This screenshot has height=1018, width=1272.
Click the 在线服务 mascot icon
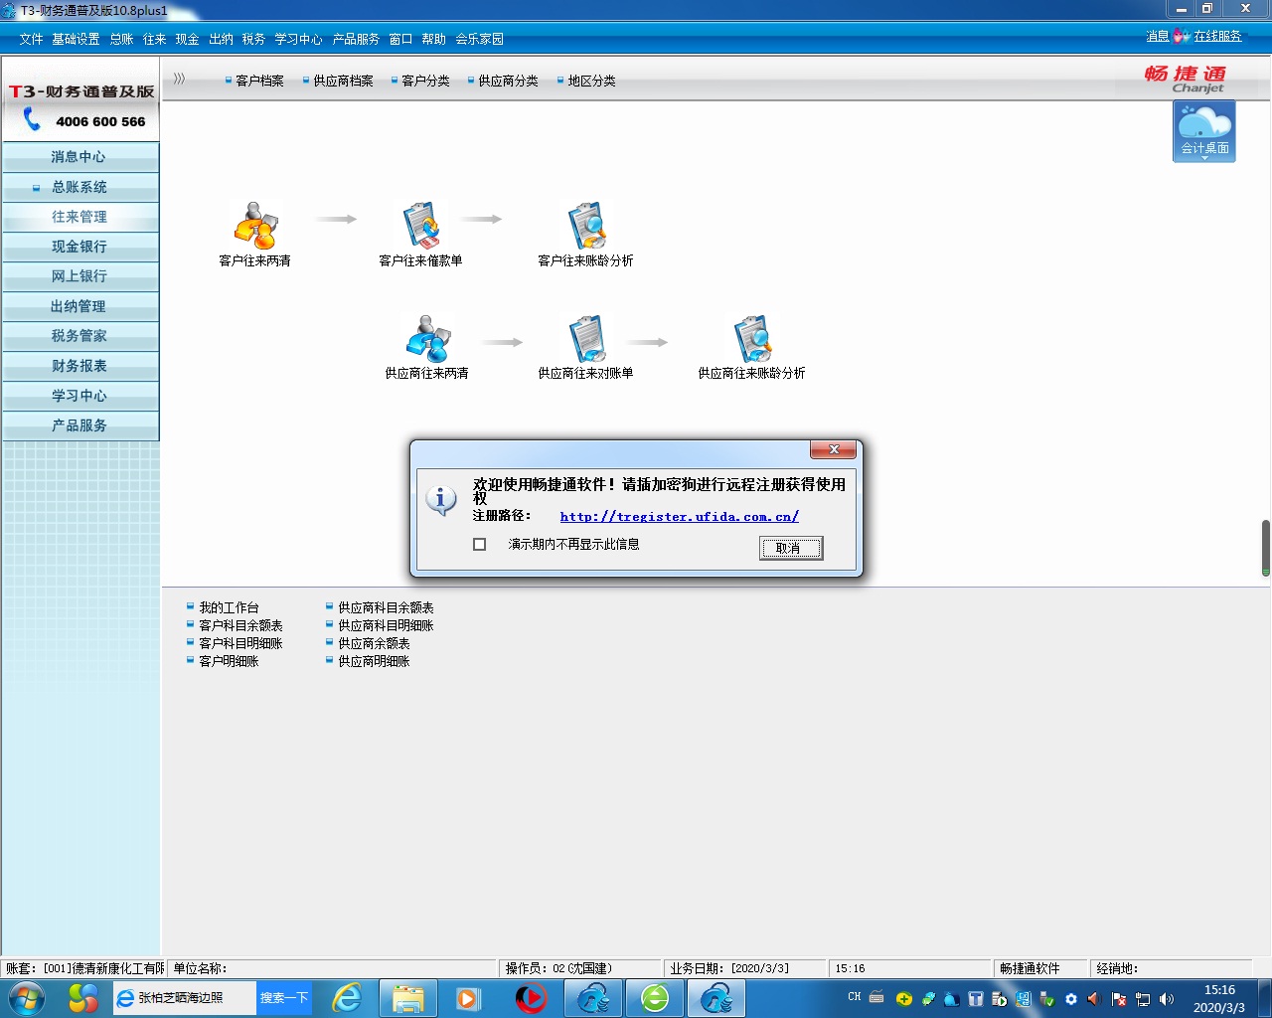(x=1182, y=36)
